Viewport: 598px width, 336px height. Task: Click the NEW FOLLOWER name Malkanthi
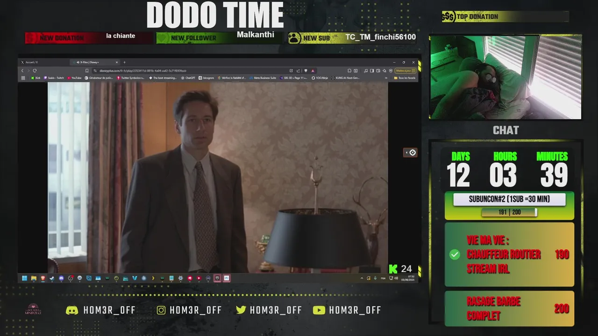coord(256,35)
